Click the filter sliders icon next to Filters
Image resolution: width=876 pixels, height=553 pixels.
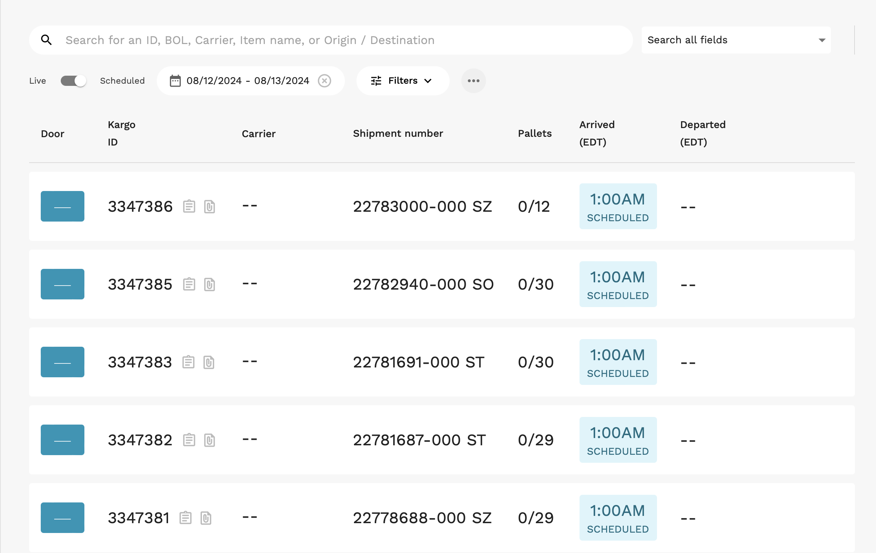[x=376, y=81]
